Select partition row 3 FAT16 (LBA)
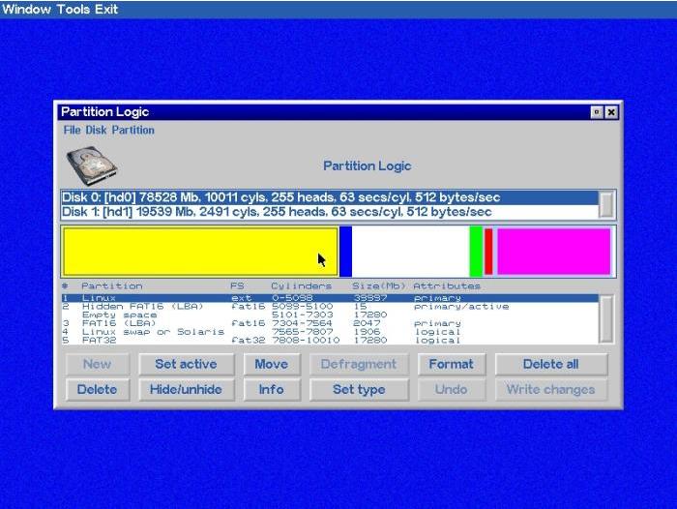The width and height of the screenshot is (677, 509). (330, 323)
